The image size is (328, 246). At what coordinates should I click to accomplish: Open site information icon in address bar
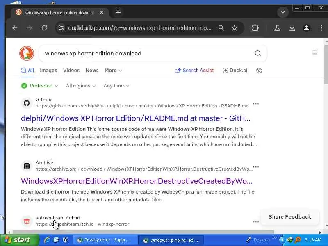61,28
